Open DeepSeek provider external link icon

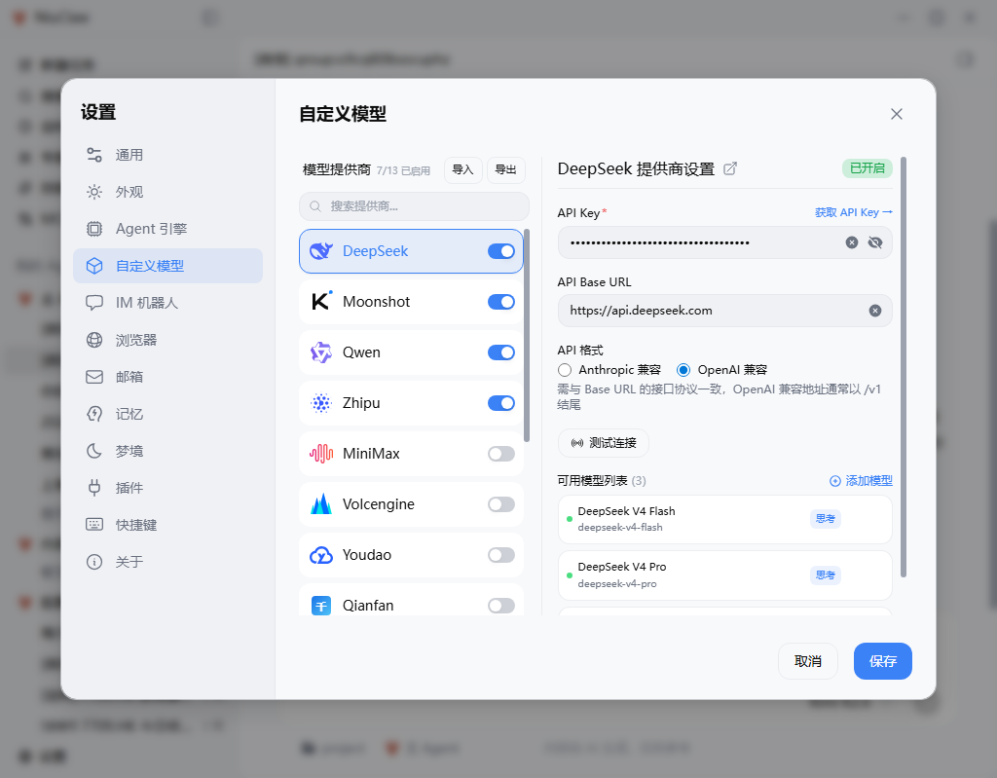730,168
